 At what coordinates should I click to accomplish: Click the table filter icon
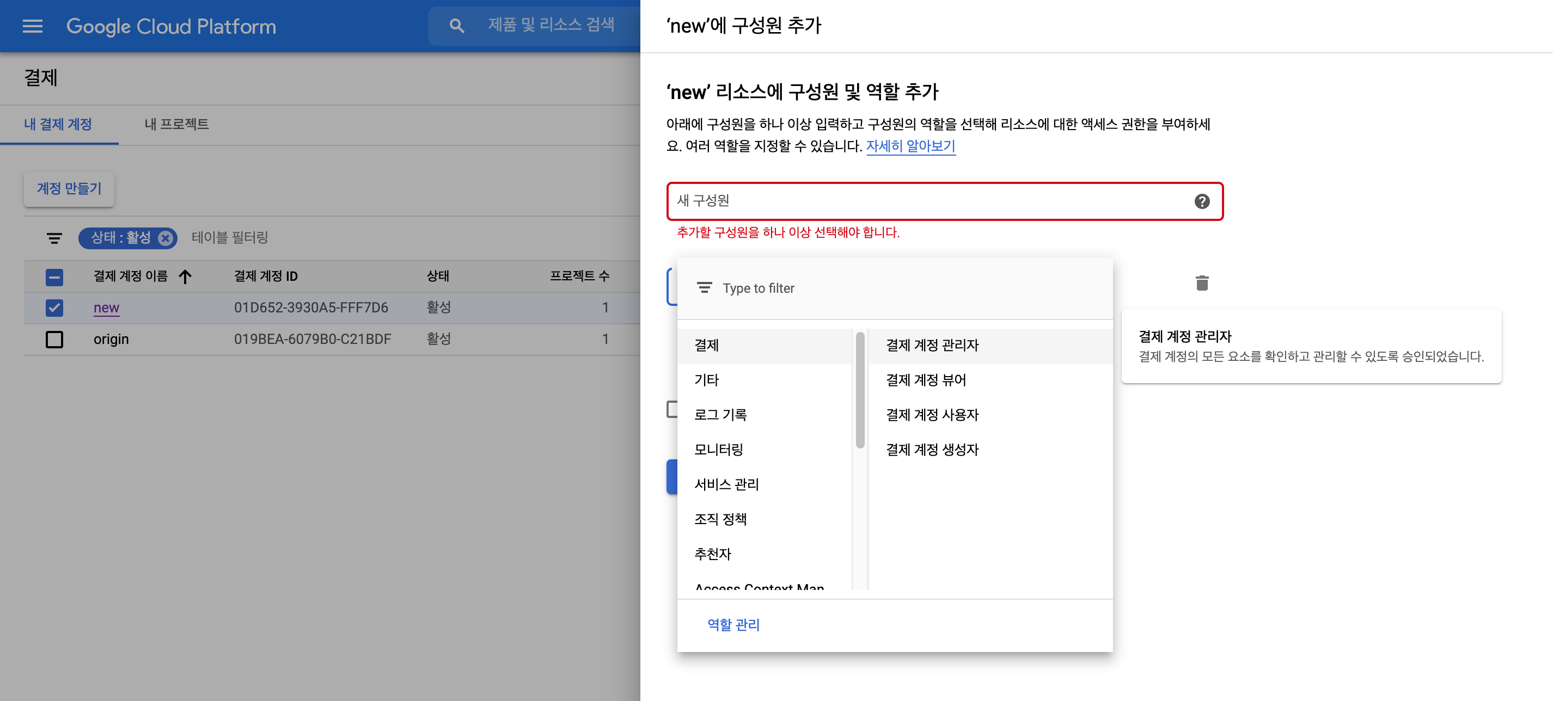click(x=54, y=238)
